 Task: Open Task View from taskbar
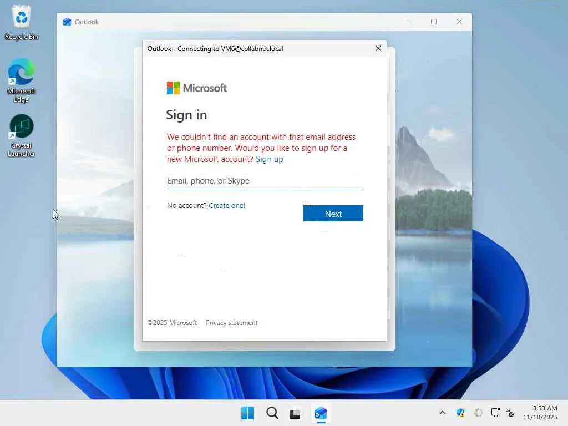click(x=295, y=413)
